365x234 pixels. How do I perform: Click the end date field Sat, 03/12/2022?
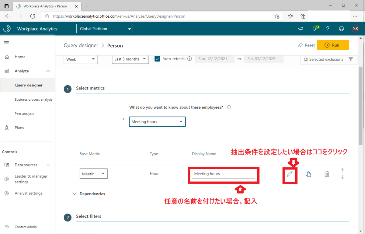pos(264,59)
